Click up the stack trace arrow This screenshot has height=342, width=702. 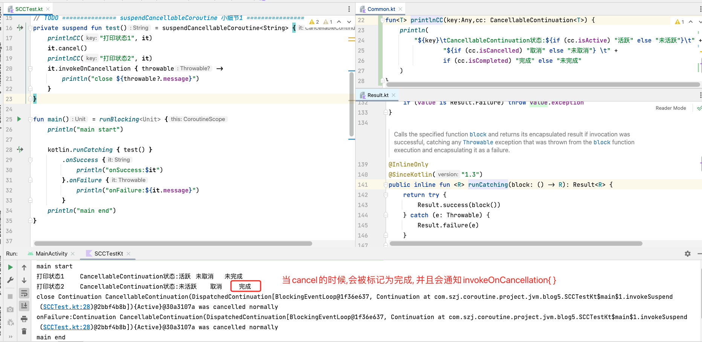click(x=24, y=267)
